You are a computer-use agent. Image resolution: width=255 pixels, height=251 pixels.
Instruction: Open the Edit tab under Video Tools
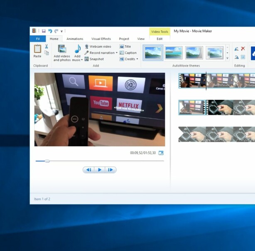pos(159,39)
